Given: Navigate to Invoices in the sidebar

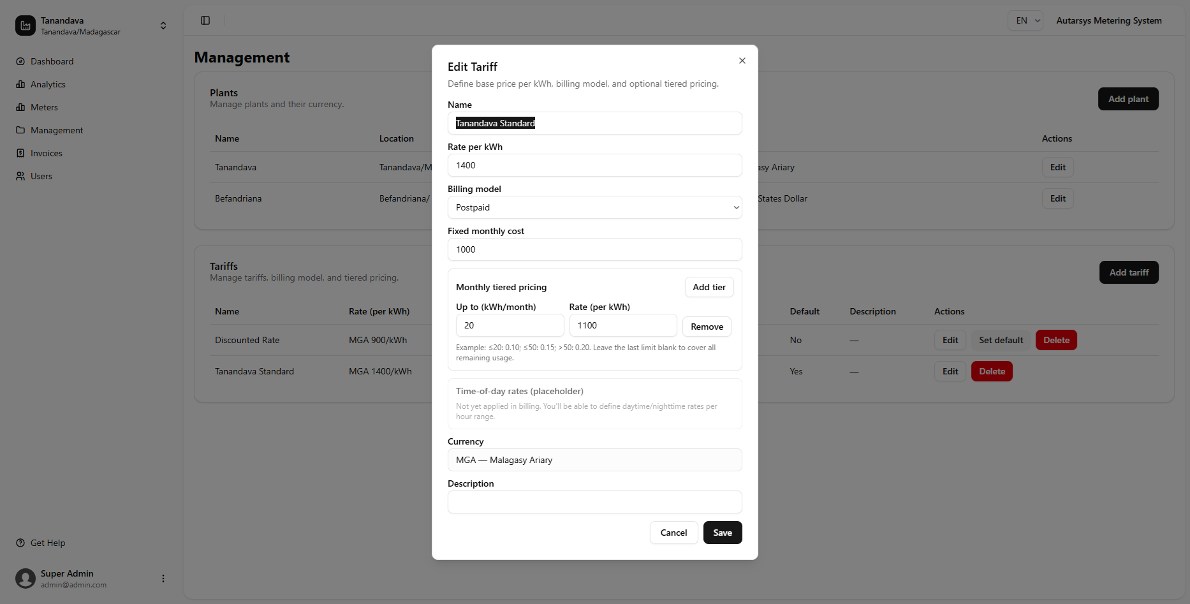Looking at the screenshot, I should tap(21, 153).
